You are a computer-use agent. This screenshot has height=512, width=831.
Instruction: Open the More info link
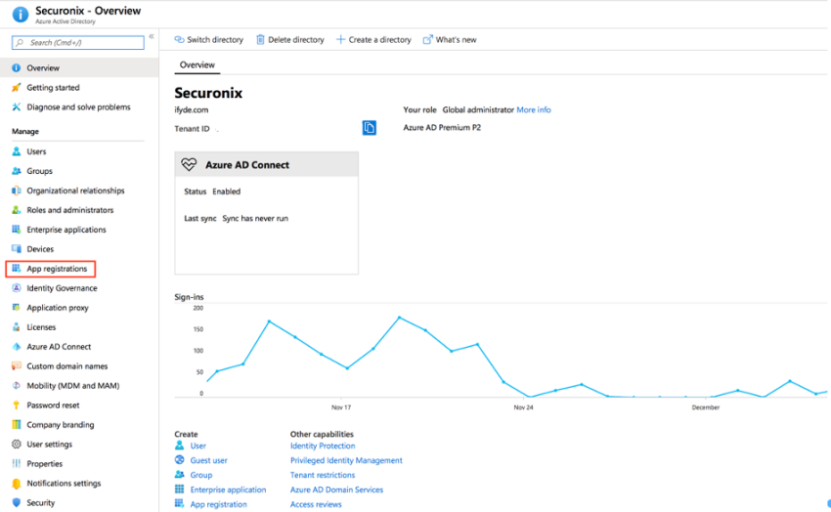534,109
